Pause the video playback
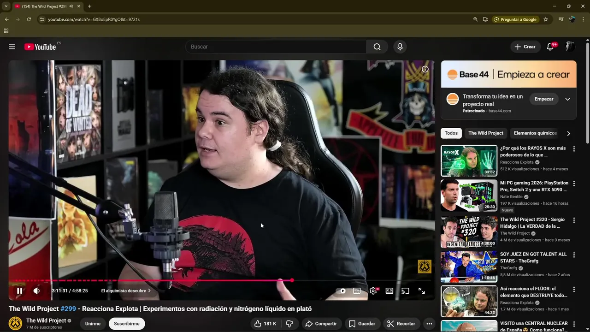 (19, 291)
